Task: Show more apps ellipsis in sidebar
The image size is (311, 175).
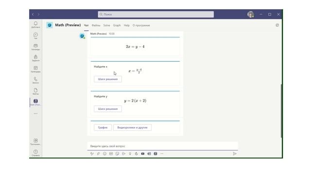Action: pos(35,113)
